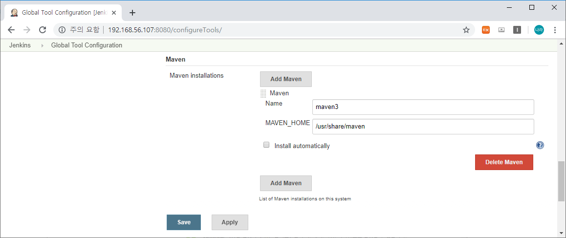This screenshot has height=238, width=566.
Task: Save the tool configuration
Action: pos(184,222)
